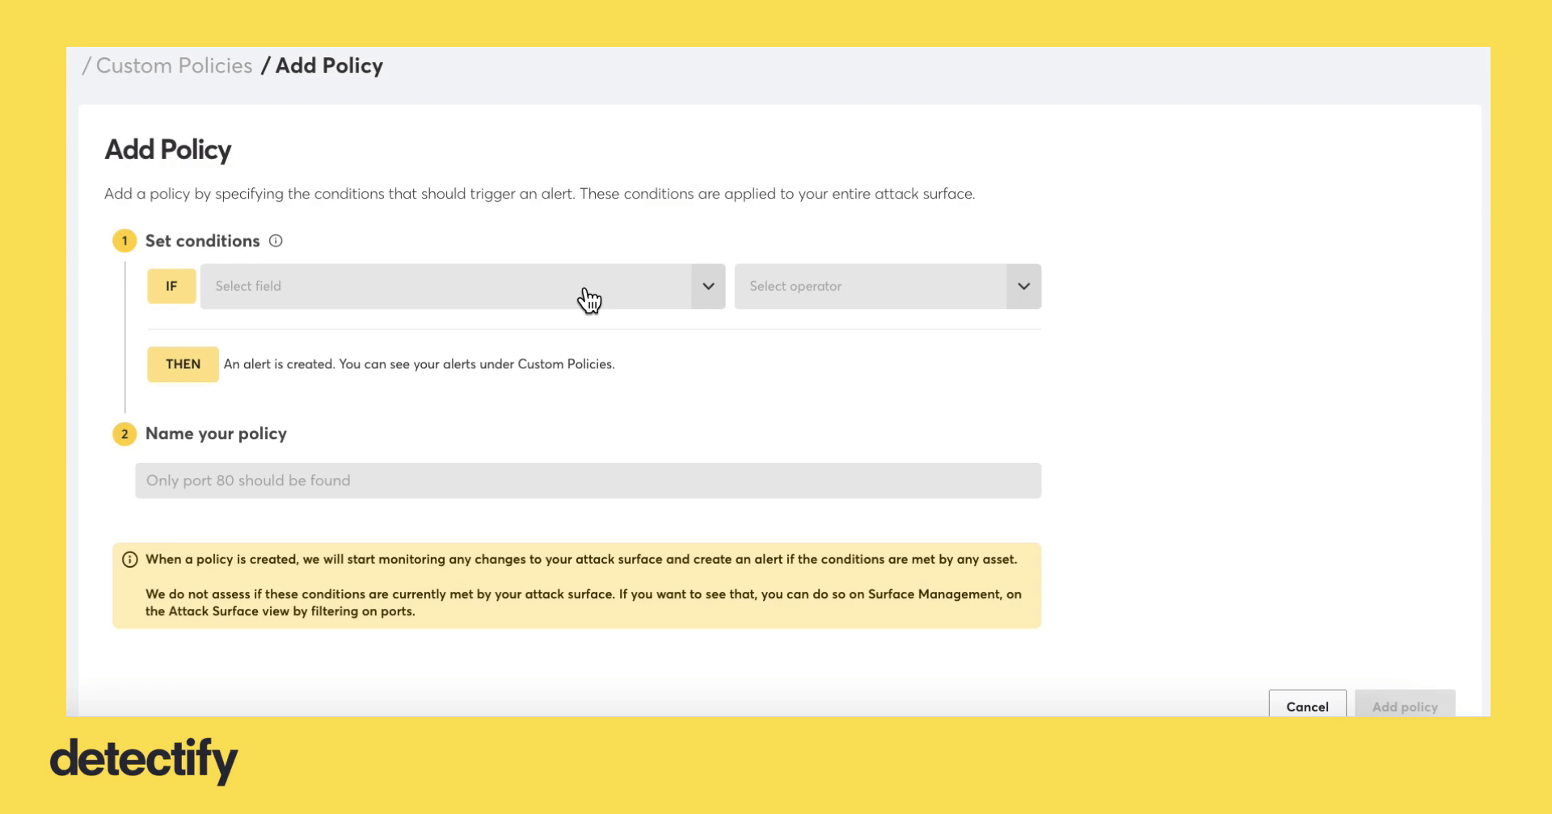
Task: Click the 'We do not assess' notice paragraph
Action: point(584,602)
